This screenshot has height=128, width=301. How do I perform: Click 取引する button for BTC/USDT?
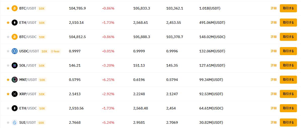(x=288, y=8)
